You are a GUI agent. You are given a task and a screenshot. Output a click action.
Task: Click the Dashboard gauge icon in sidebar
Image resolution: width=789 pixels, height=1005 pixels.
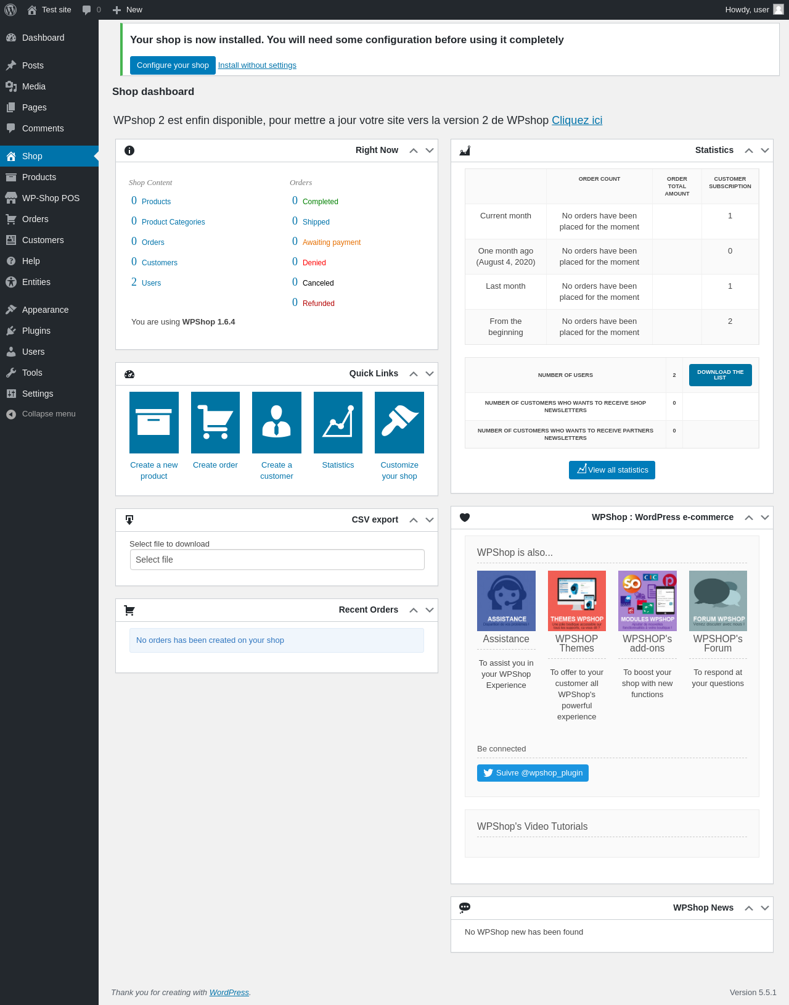[11, 38]
